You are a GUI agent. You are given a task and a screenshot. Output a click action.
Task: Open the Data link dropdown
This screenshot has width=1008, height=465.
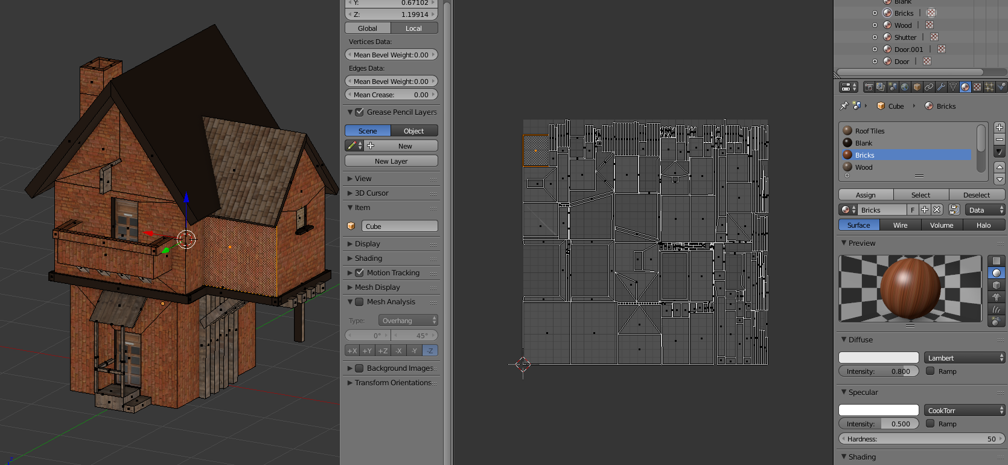pyautogui.click(x=985, y=210)
